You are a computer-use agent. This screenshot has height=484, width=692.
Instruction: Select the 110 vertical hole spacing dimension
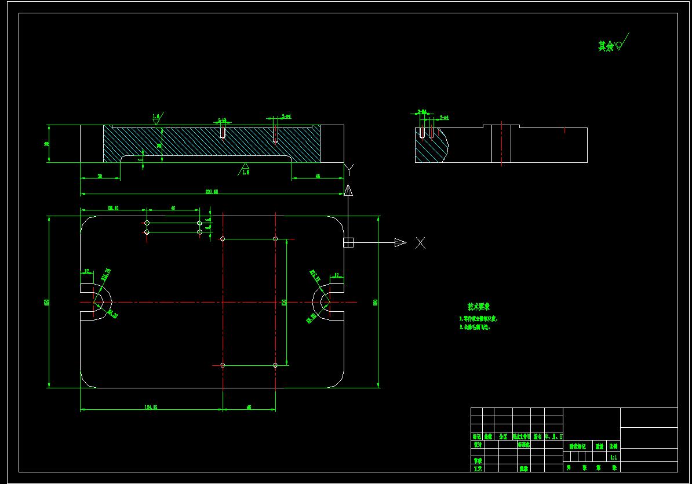pyautogui.click(x=284, y=302)
